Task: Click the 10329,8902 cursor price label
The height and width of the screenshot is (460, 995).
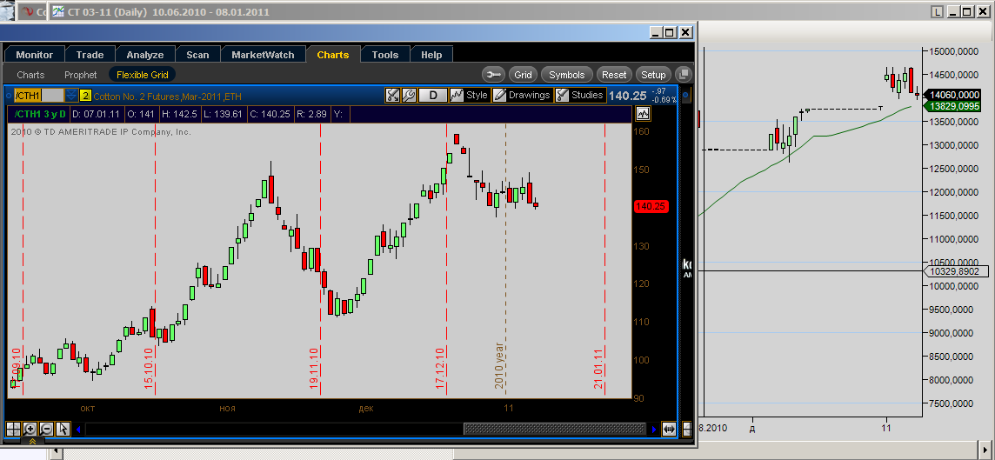Action: [954, 271]
